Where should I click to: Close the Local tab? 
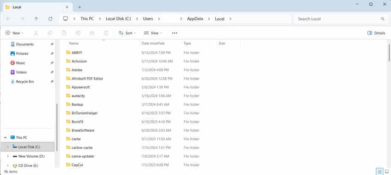pyautogui.click(x=67, y=7)
